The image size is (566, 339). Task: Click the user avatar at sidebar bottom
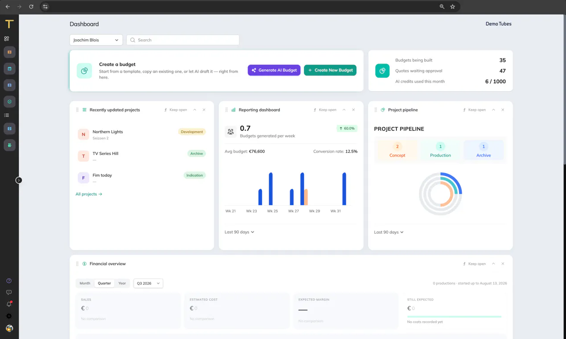[x=9, y=328]
